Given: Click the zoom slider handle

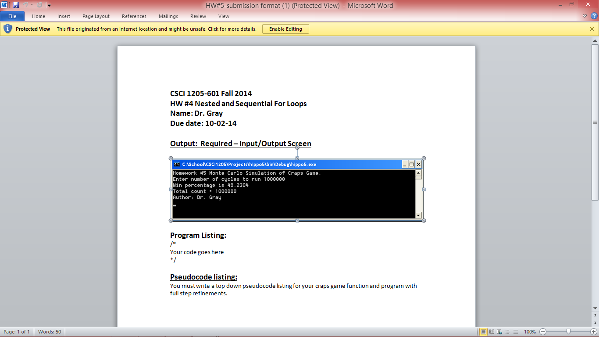Looking at the screenshot, I should point(568,332).
